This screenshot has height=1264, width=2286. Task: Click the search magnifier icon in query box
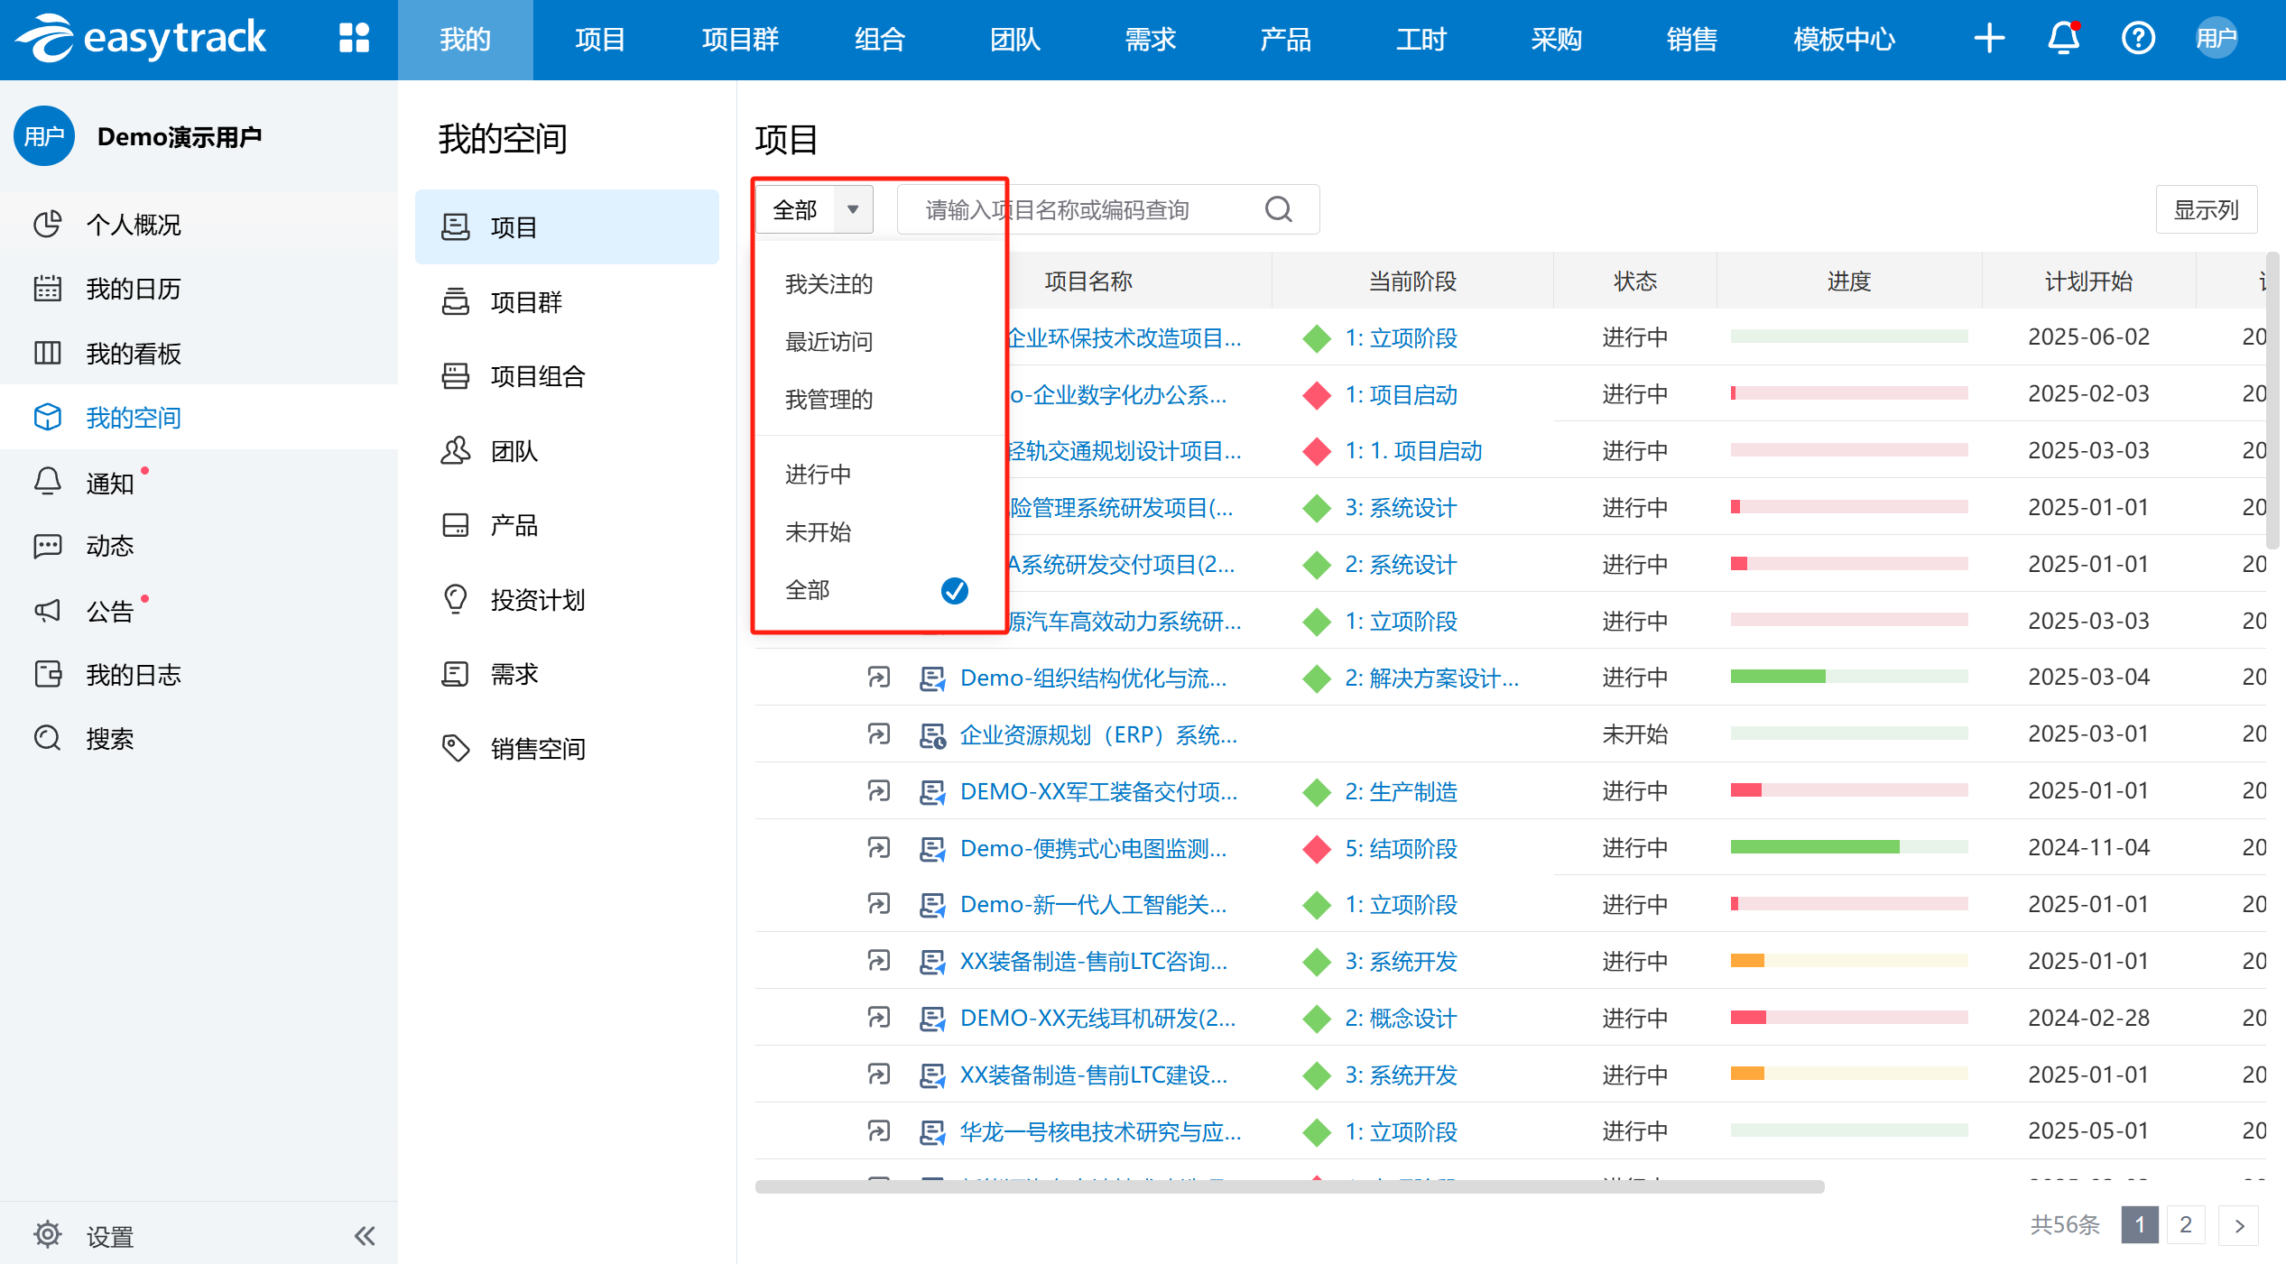(1278, 210)
